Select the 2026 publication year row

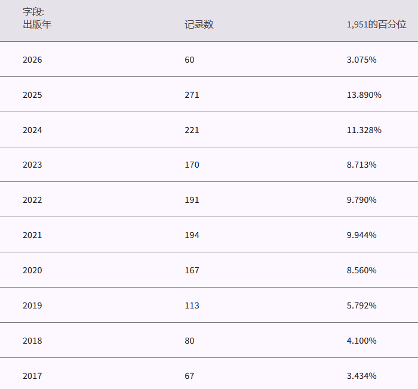[32, 60]
